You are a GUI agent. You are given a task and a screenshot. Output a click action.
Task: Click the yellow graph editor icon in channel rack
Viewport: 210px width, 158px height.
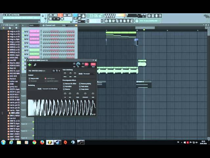[x=76, y=25]
